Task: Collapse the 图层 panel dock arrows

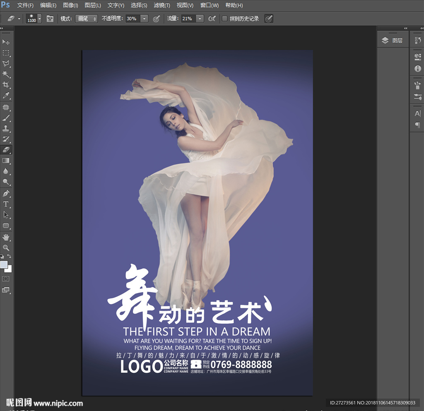Action: 405,28
